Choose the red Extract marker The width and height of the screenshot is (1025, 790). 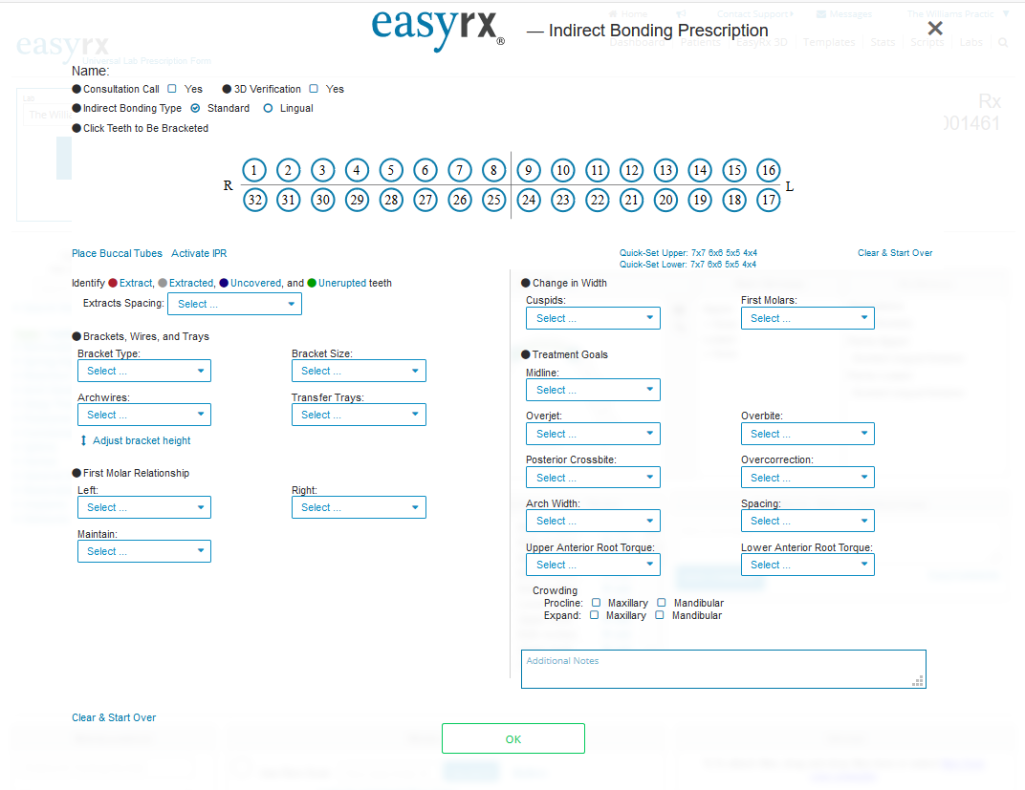113,283
